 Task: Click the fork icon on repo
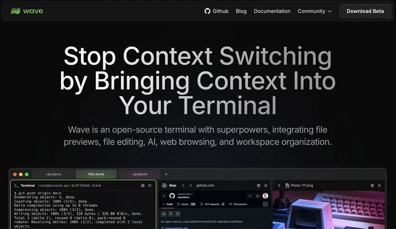pyautogui.click(x=171, y=214)
